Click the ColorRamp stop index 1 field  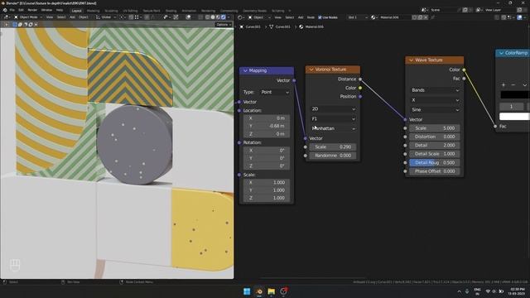(x=512, y=107)
